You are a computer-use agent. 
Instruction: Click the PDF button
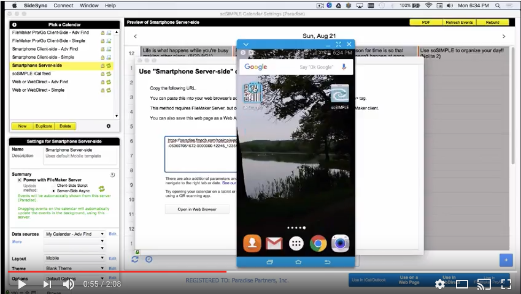point(426,22)
